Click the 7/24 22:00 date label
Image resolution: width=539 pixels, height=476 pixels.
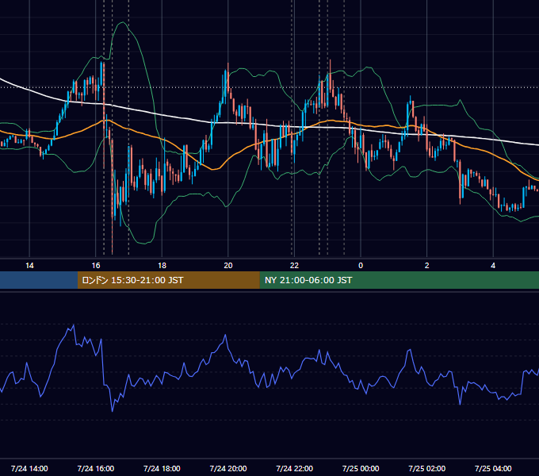[295, 468]
